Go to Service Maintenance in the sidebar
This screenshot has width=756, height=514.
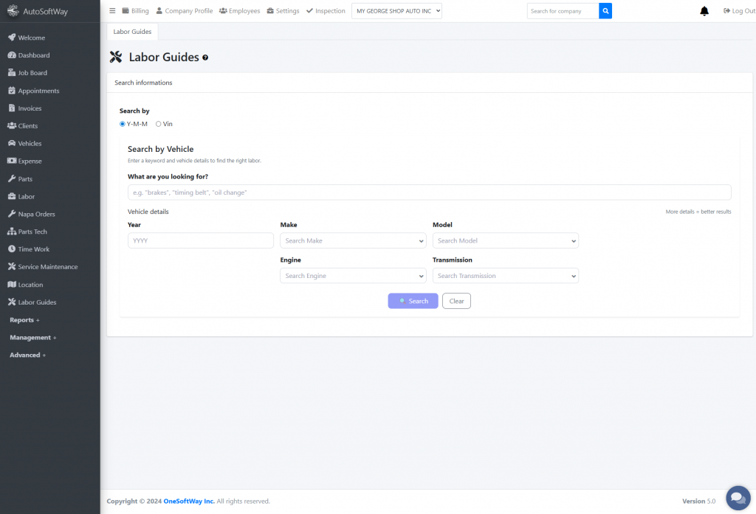[47, 267]
